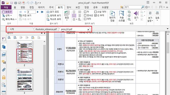
Task: Select page 2 thumbnail
Action: click(25, 52)
